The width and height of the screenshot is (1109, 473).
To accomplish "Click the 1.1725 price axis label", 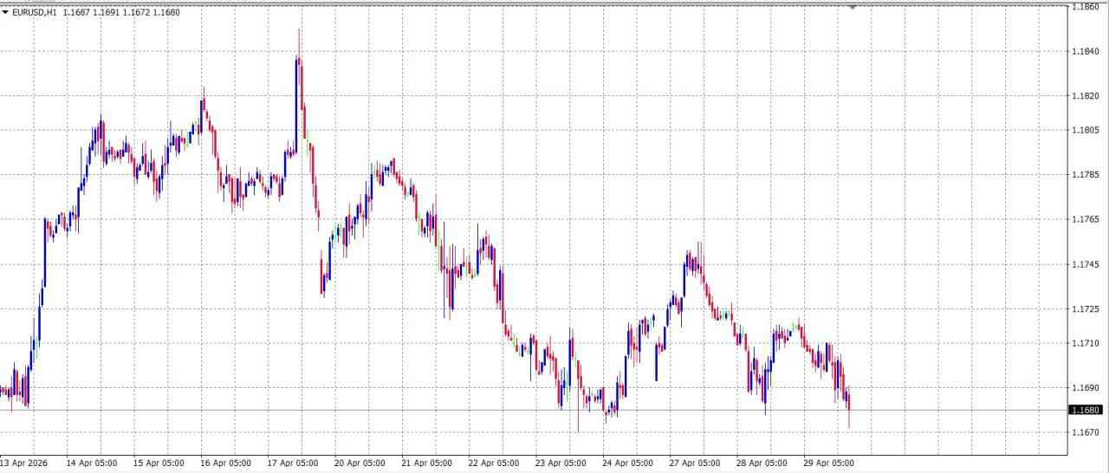I will click(1085, 308).
